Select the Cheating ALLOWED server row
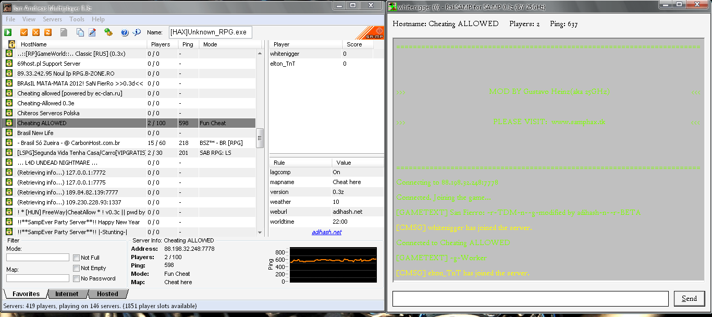The image size is (712, 317). (x=130, y=123)
